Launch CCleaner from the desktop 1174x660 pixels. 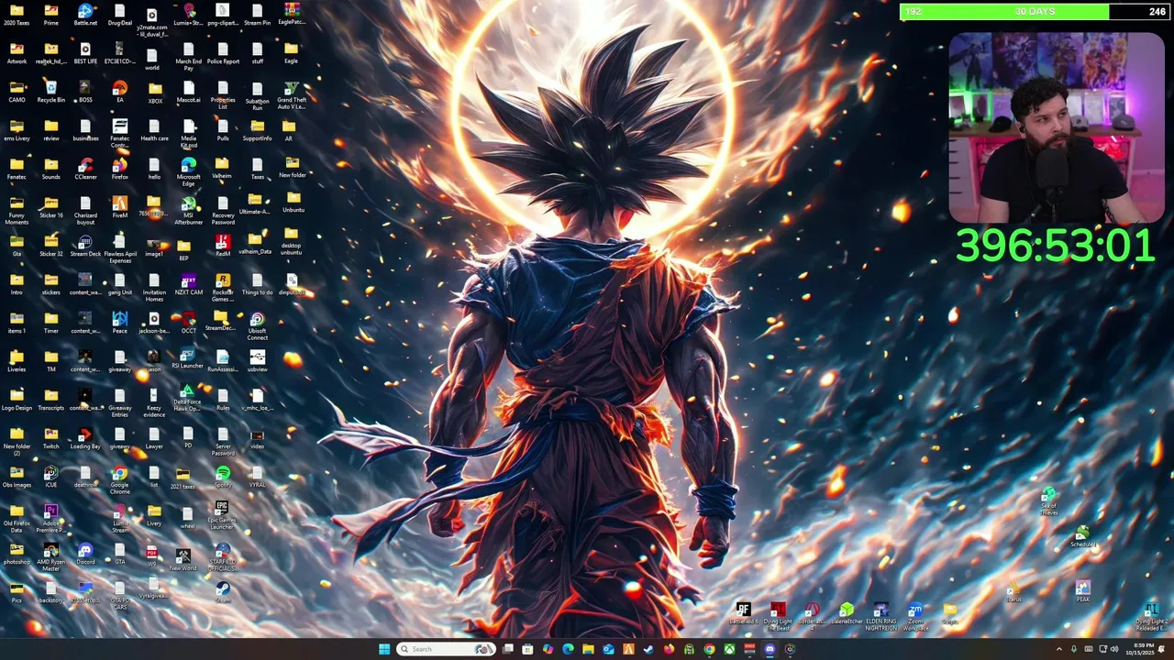coord(85,168)
